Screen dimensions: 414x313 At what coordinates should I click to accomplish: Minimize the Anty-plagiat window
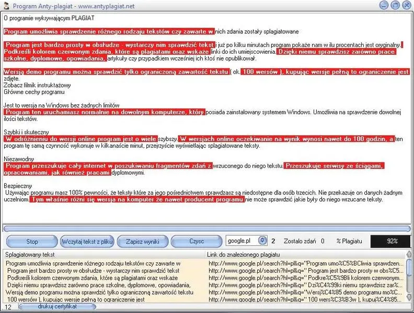tap(384, 5)
